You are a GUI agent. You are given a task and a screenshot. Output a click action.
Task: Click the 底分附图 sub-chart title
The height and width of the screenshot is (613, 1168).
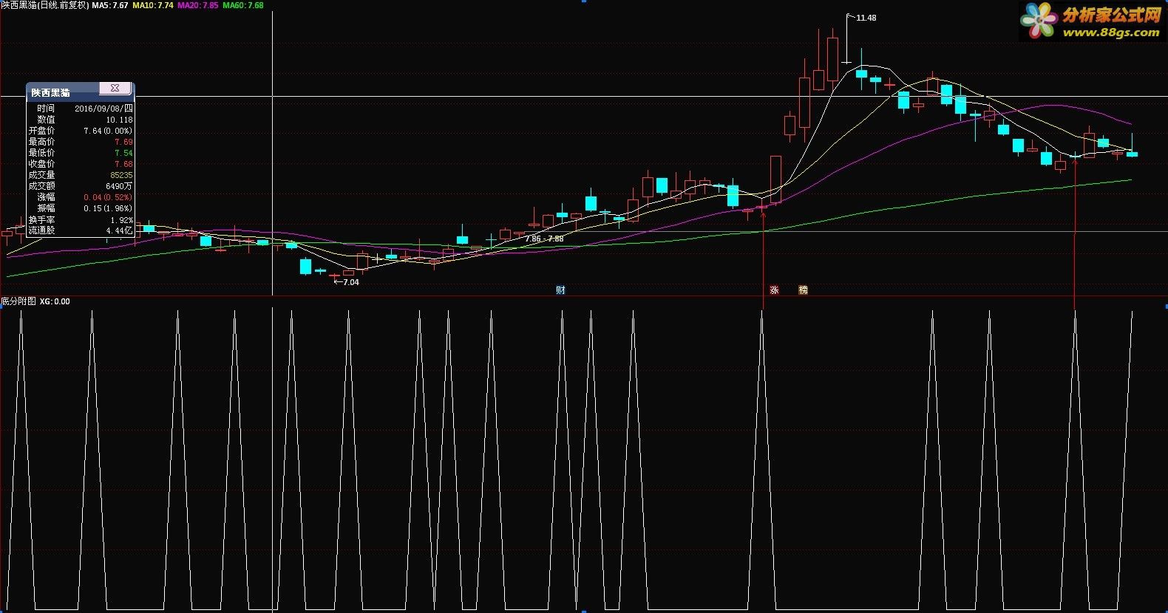click(18, 301)
